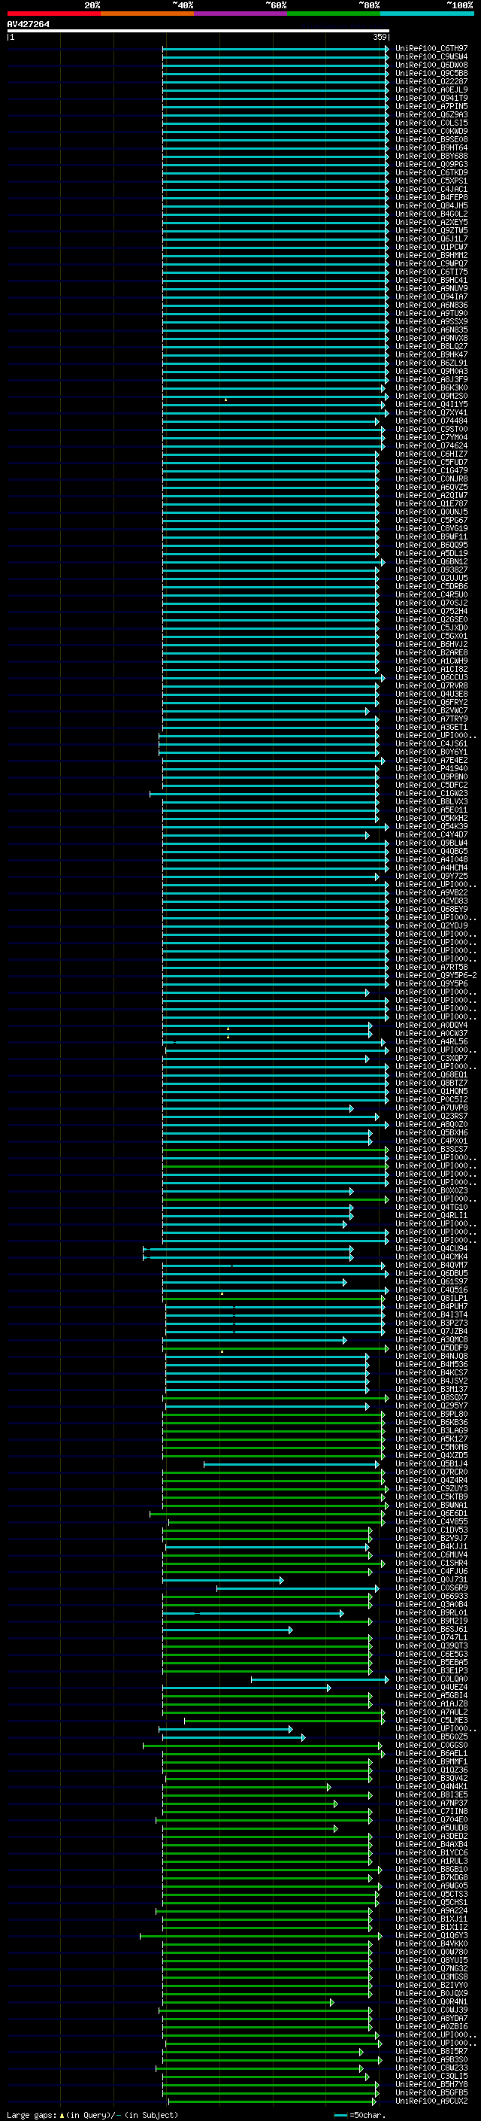This screenshot has width=481, height=2121.
Task: Open hit UniRef100_O22287
Action: pos(431,81)
